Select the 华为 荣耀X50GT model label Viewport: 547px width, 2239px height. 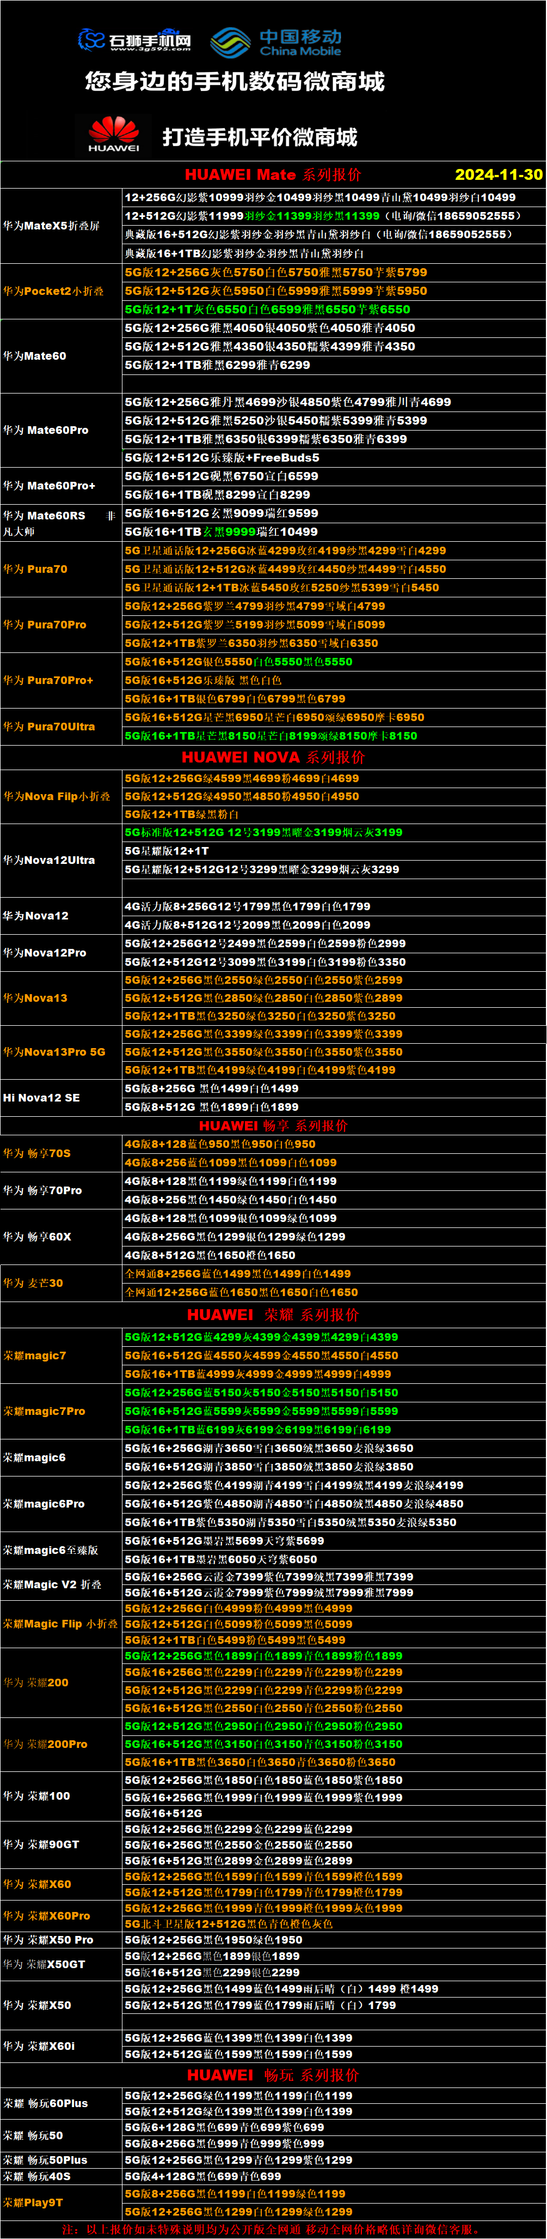[44, 1964]
